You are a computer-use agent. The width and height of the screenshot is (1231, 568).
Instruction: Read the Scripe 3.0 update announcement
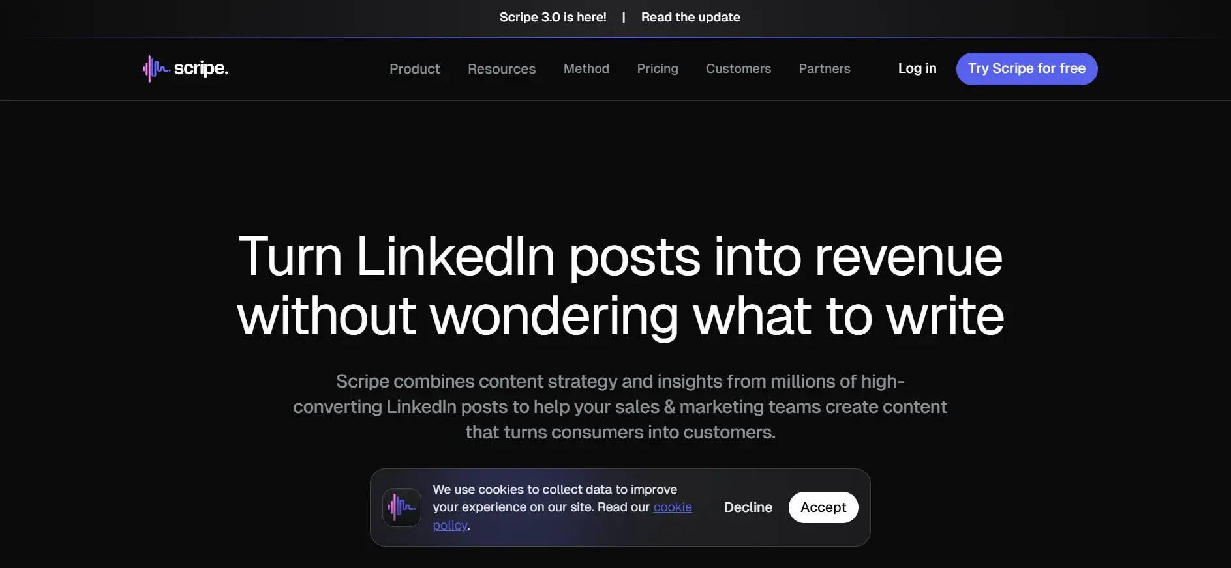click(690, 17)
